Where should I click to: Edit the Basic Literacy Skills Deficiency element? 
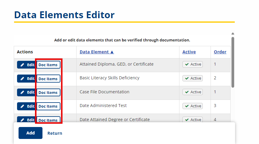point(26,78)
